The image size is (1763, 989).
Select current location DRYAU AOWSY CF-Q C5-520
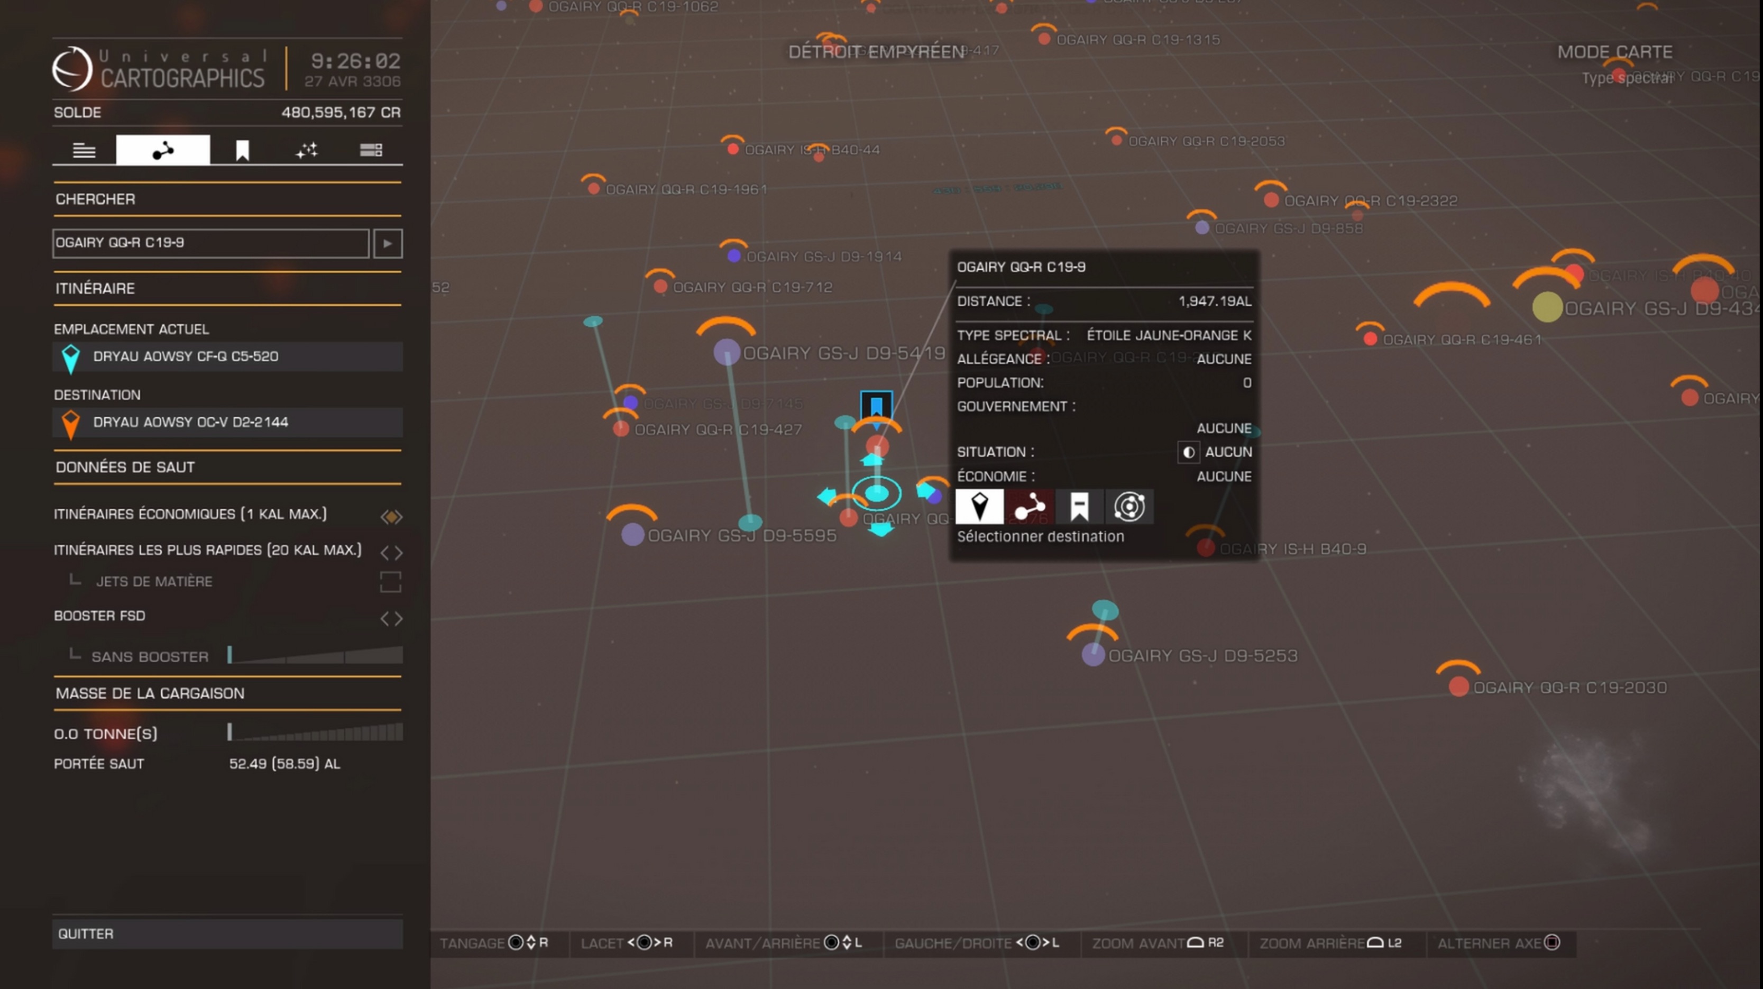[x=228, y=356]
